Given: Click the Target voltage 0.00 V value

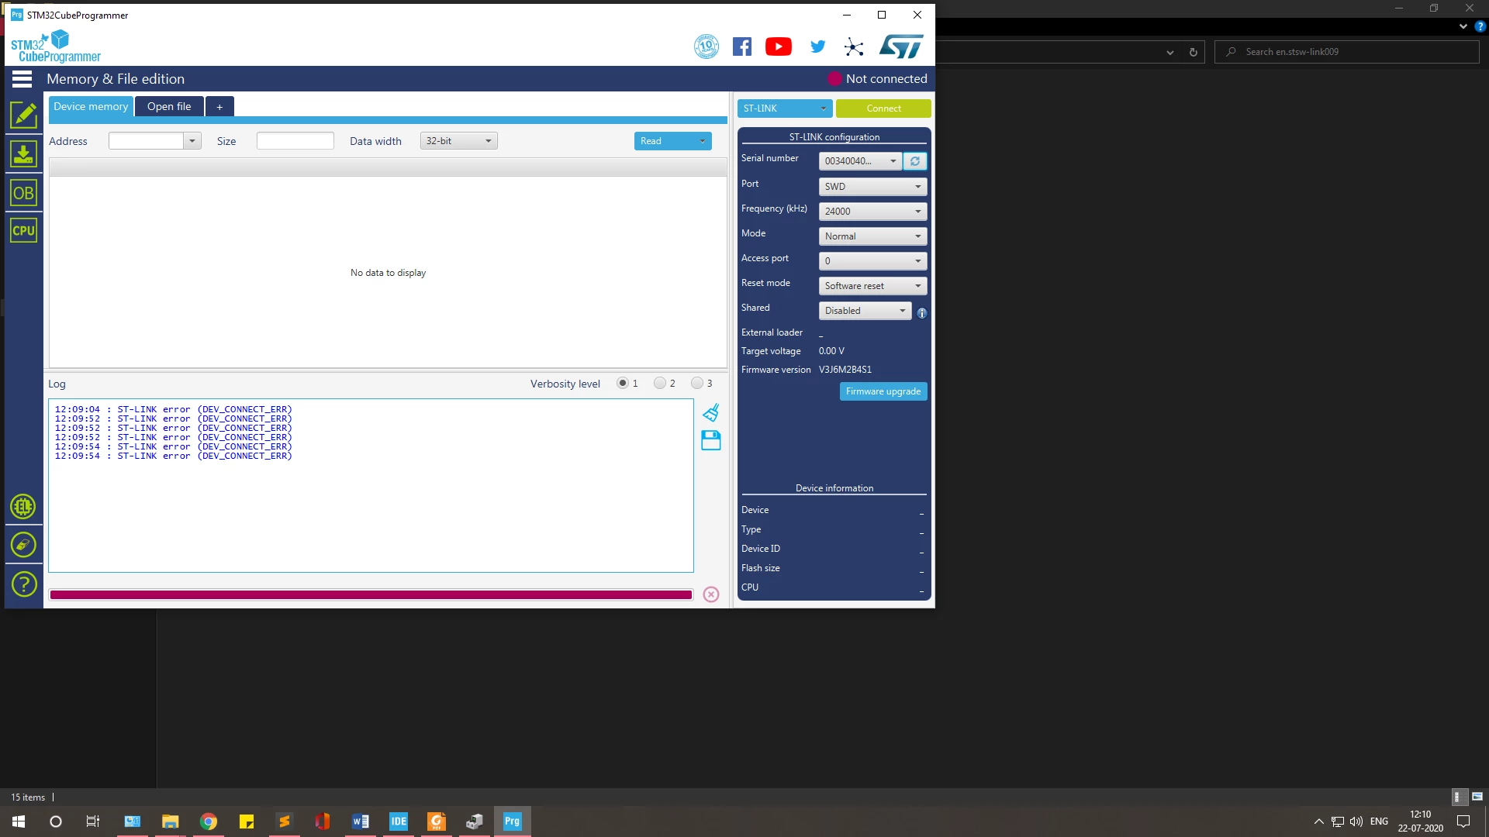Looking at the screenshot, I should tap(831, 351).
